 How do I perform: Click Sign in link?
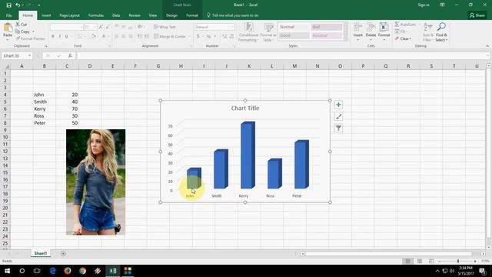(x=424, y=5)
